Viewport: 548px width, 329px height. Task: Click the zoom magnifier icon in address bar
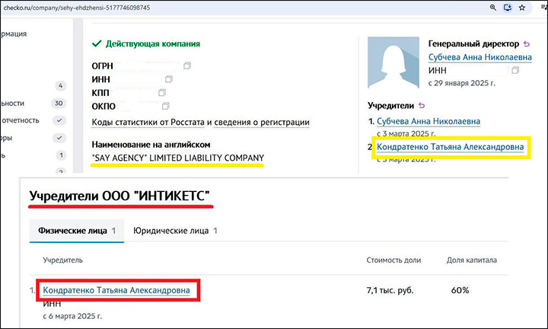(x=492, y=8)
